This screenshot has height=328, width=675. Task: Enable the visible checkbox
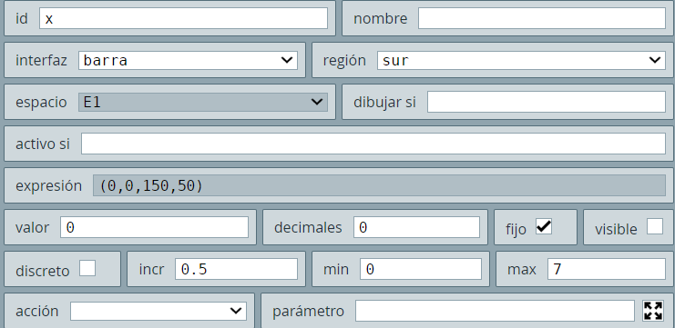pyautogui.click(x=655, y=226)
